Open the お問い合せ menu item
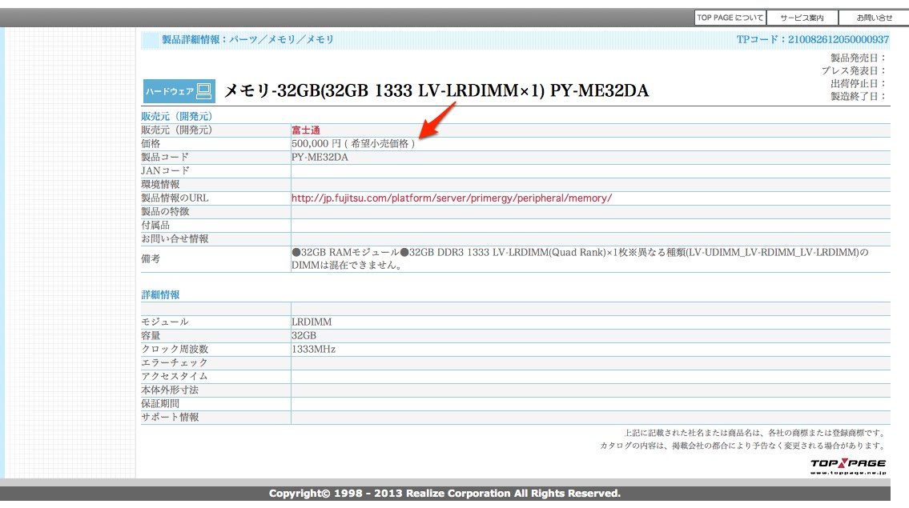 click(875, 18)
